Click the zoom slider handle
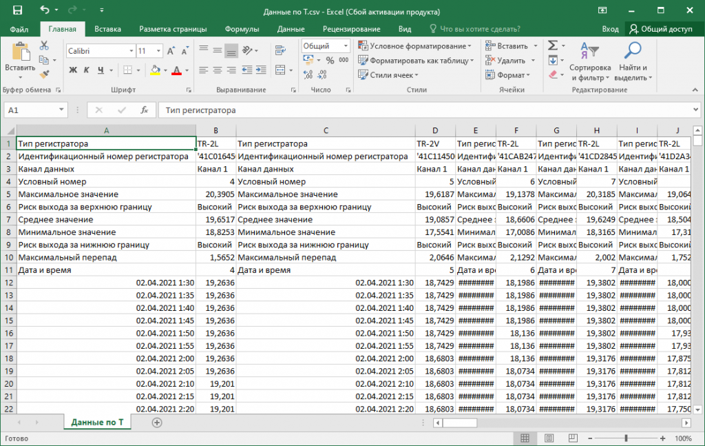Viewport: 705px width, 446px height. 626,438
